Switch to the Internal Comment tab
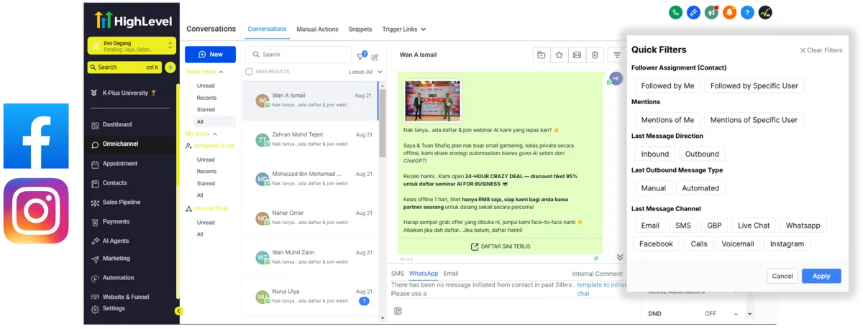Image resolution: width=863 pixels, height=329 pixels. tap(598, 274)
